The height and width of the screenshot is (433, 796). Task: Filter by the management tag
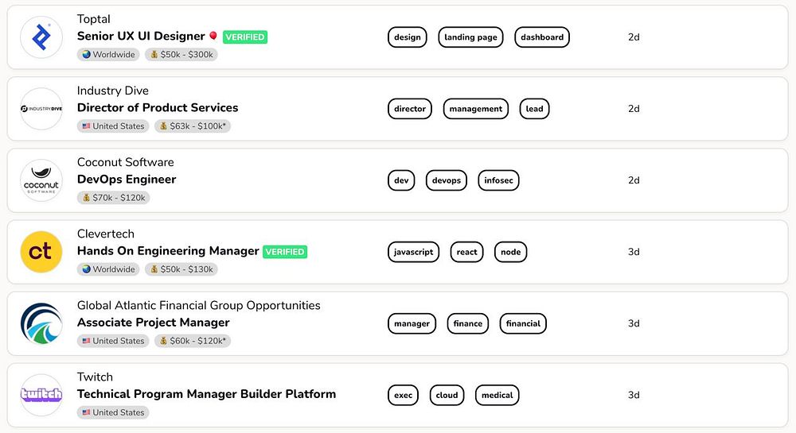click(476, 108)
